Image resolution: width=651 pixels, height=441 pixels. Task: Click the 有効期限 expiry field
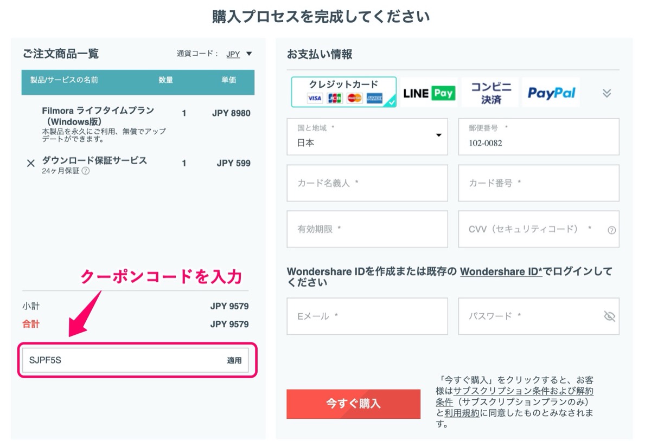(x=367, y=229)
